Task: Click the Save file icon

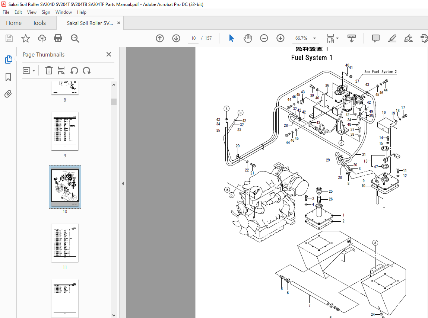Action: (x=9, y=38)
